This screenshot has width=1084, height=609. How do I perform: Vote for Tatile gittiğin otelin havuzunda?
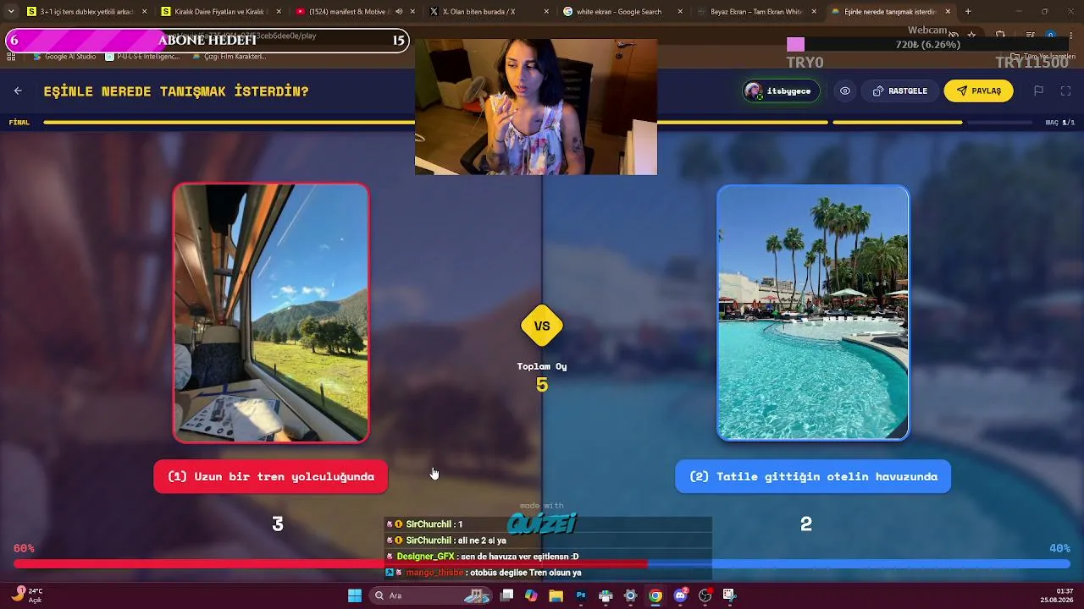click(x=813, y=476)
